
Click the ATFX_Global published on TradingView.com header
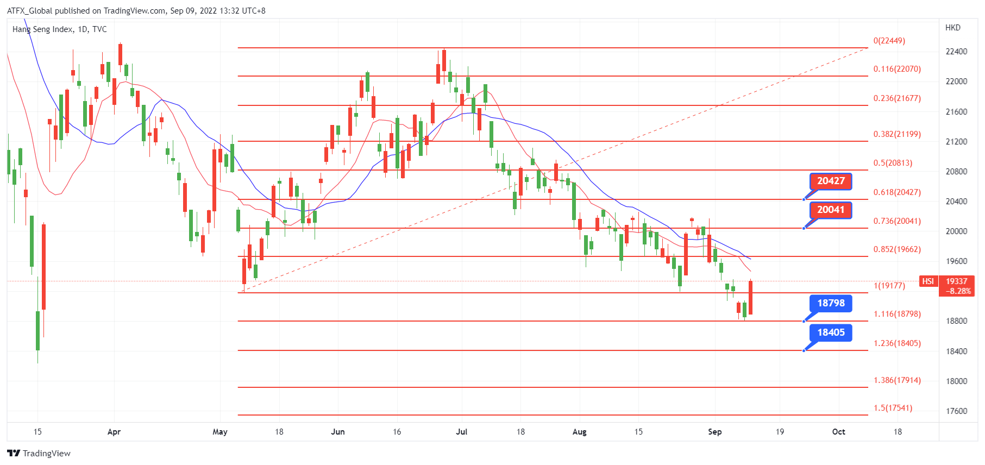136,10
